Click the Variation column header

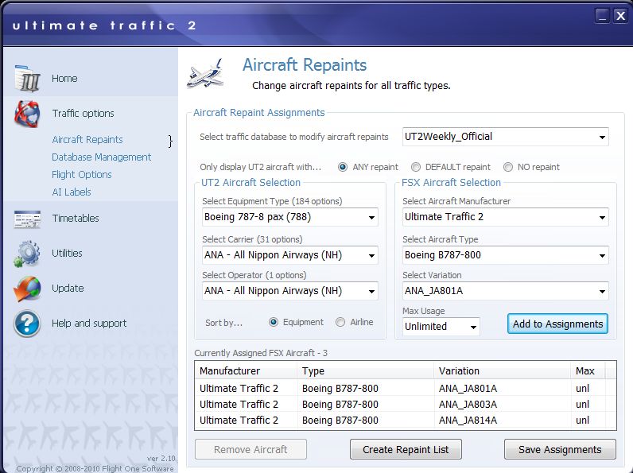503,371
